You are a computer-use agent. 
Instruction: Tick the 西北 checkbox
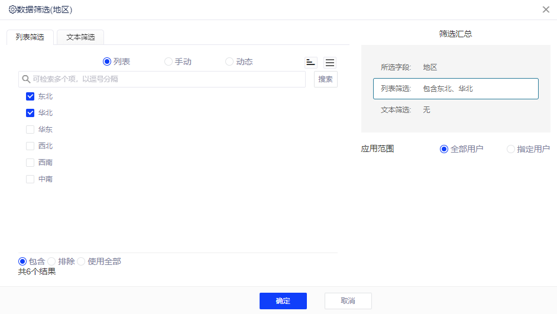click(30, 146)
